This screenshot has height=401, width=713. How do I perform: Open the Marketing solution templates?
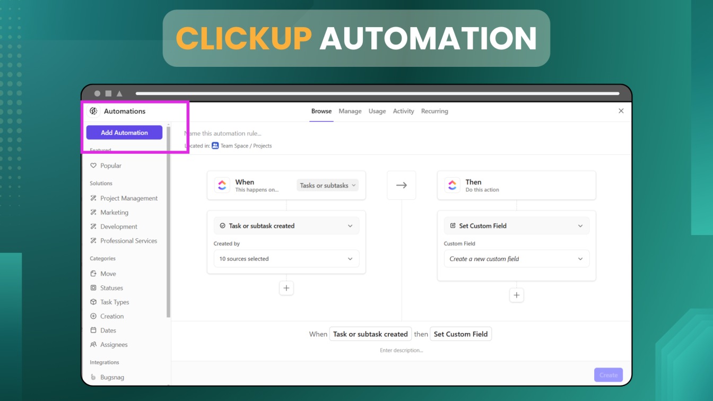(x=115, y=212)
